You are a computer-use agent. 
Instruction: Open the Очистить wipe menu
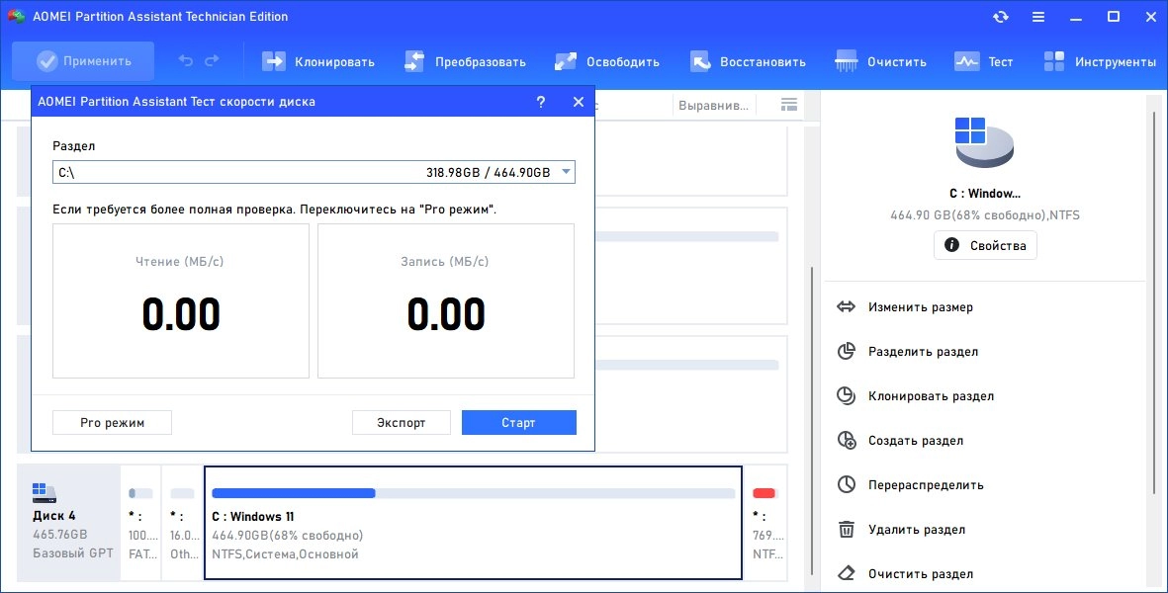[x=880, y=61]
